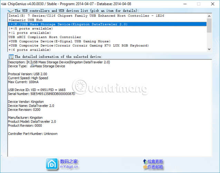
Task: Click the Protocal Version: USB 2.00 line
Action: (28, 74)
